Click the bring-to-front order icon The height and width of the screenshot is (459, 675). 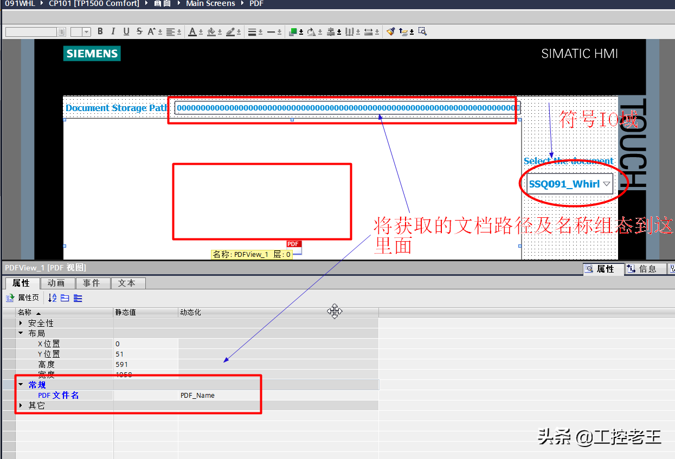pos(293,31)
